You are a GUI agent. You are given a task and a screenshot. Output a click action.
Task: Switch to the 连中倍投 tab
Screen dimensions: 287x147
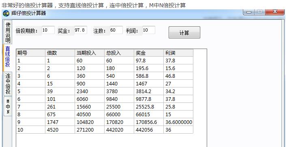(x=8, y=84)
